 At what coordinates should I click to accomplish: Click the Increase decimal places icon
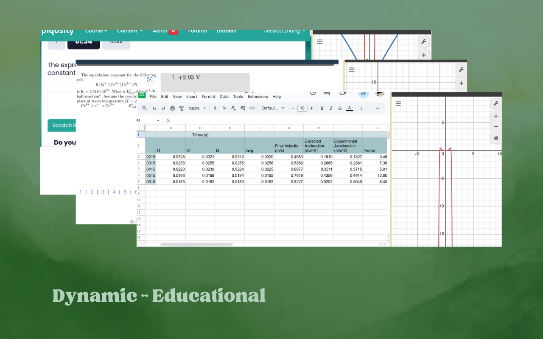click(x=242, y=108)
